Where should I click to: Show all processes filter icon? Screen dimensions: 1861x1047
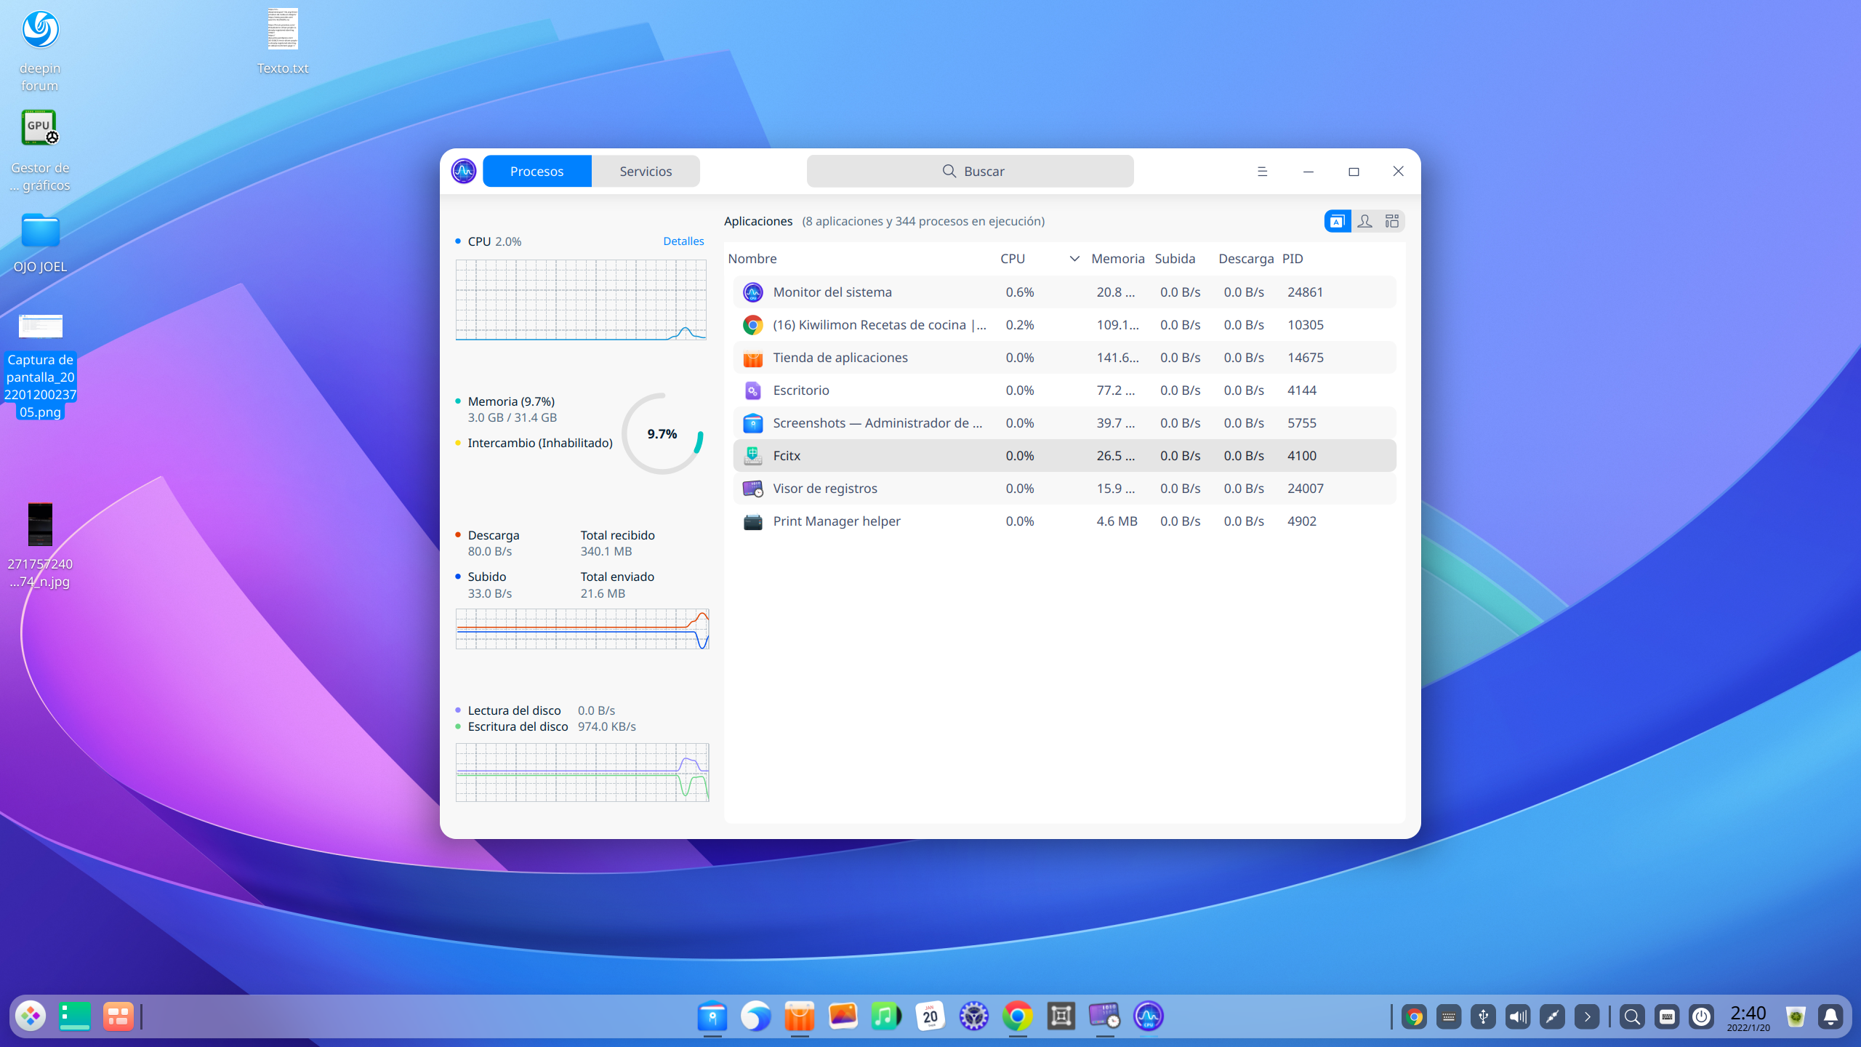1392,221
